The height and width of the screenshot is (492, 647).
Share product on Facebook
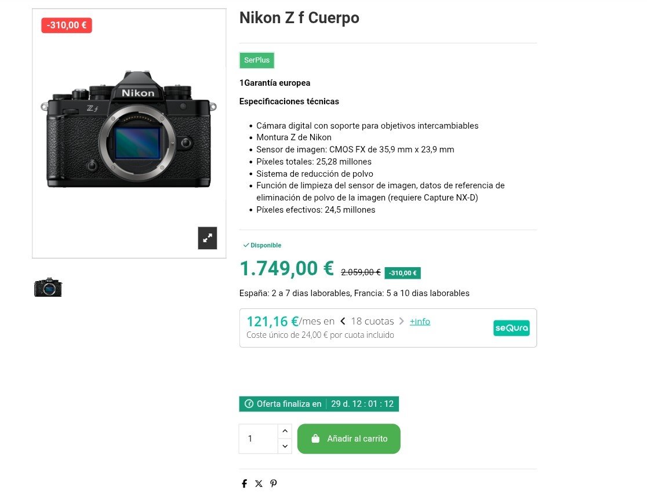244,483
